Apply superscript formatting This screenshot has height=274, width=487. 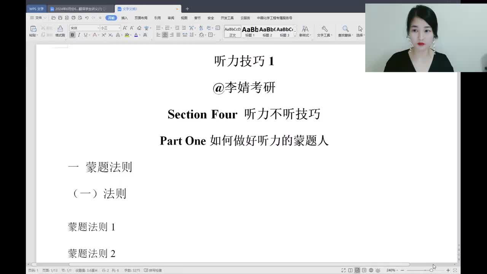[104, 35]
